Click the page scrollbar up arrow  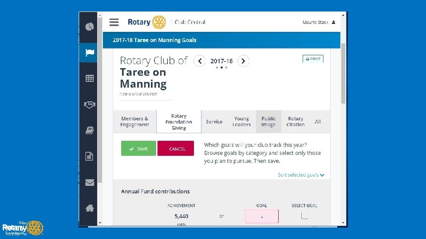point(343,15)
